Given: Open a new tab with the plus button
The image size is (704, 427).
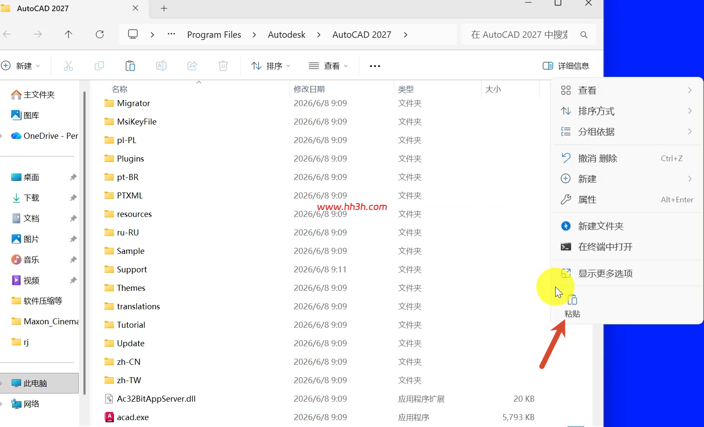Looking at the screenshot, I should click(x=164, y=8).
